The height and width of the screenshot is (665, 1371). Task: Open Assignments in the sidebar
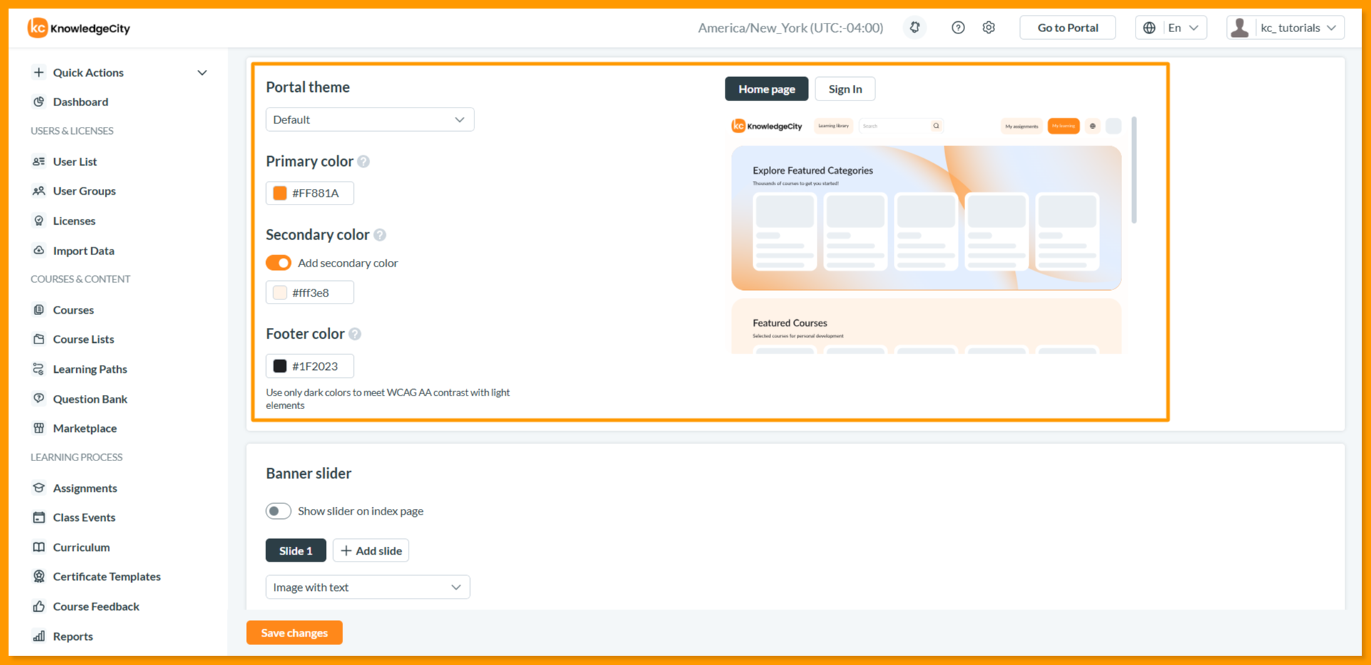[x=85, y=488]
